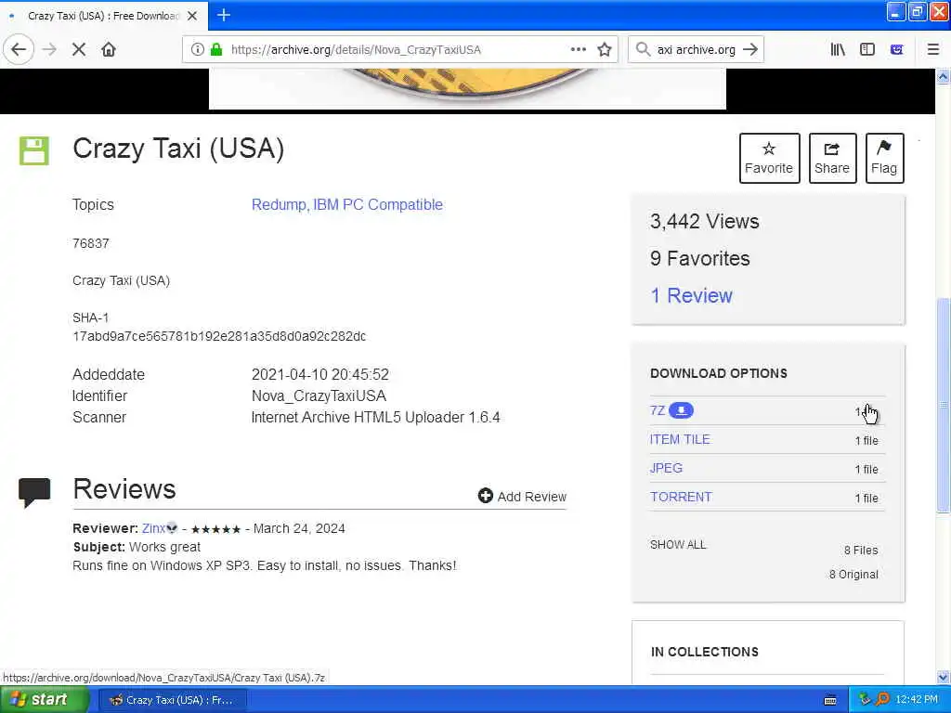Go back to the previous page
Image resolution: width=951 pixels, height=713 pixels.
point(19,50)
